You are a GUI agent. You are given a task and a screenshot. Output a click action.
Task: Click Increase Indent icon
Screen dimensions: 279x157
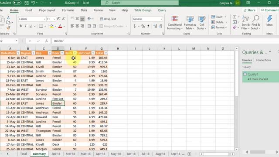[x=95, y=26]
